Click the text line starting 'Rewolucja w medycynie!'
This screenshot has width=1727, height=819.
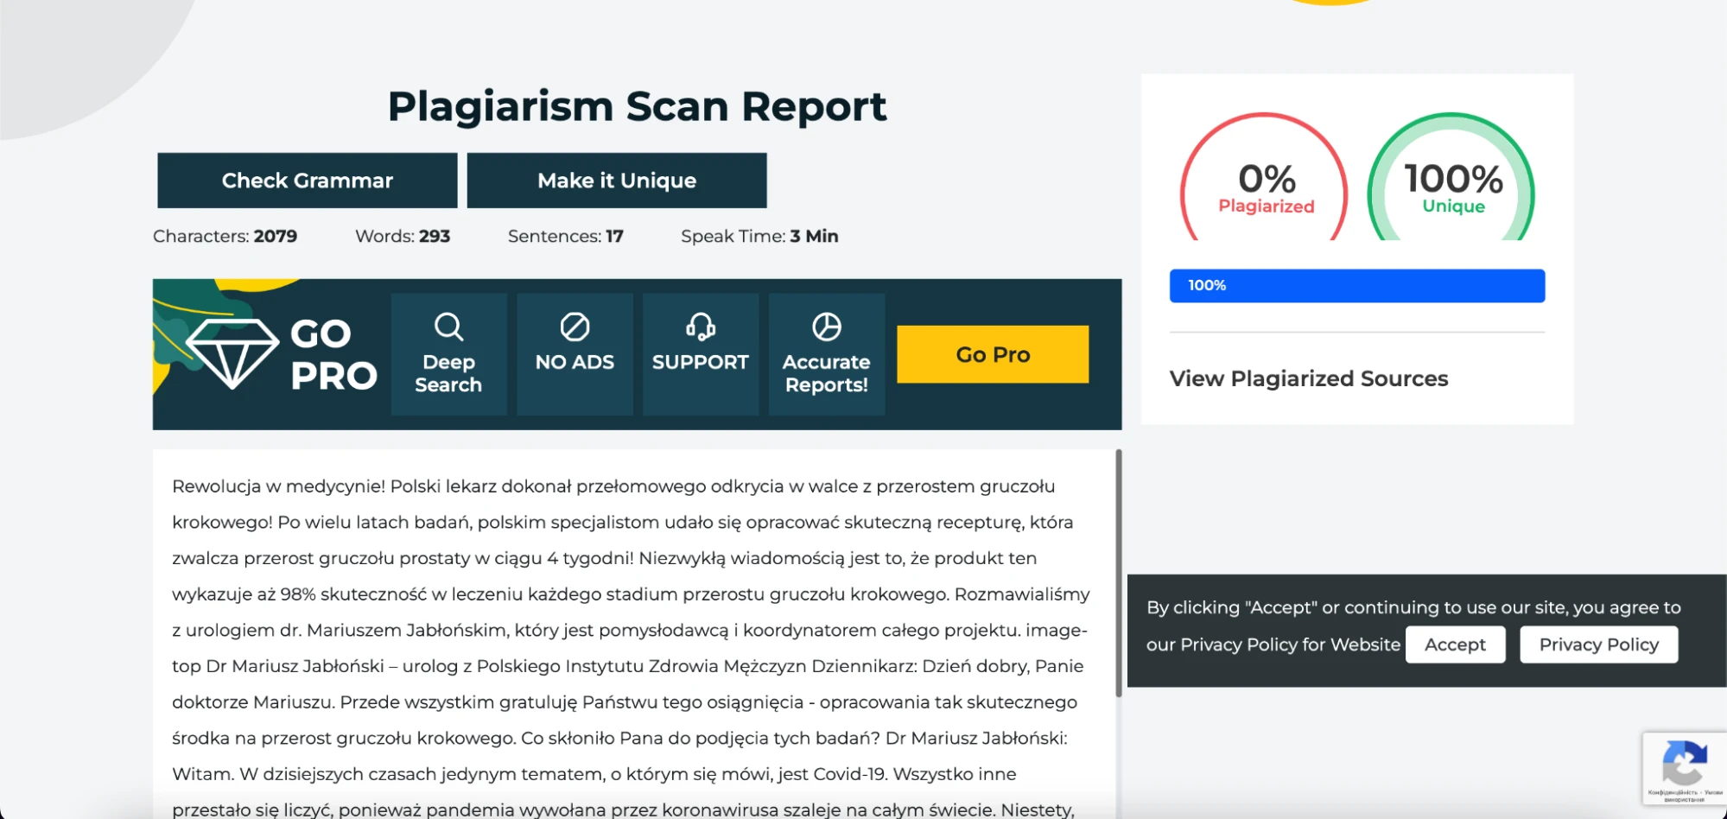coord(613,486)
